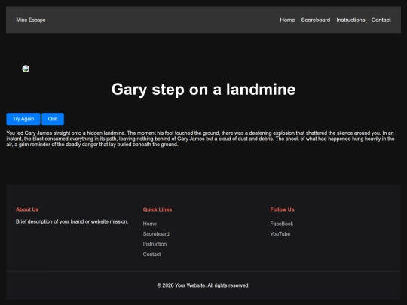Open Contact in top navigation bar

click(x=381, y=20)
